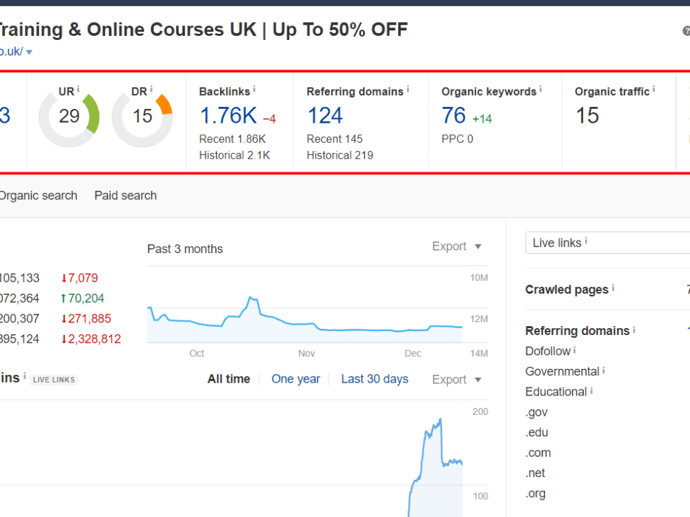
Task: Click the Dofollow row label
Action: coord(548,352)
